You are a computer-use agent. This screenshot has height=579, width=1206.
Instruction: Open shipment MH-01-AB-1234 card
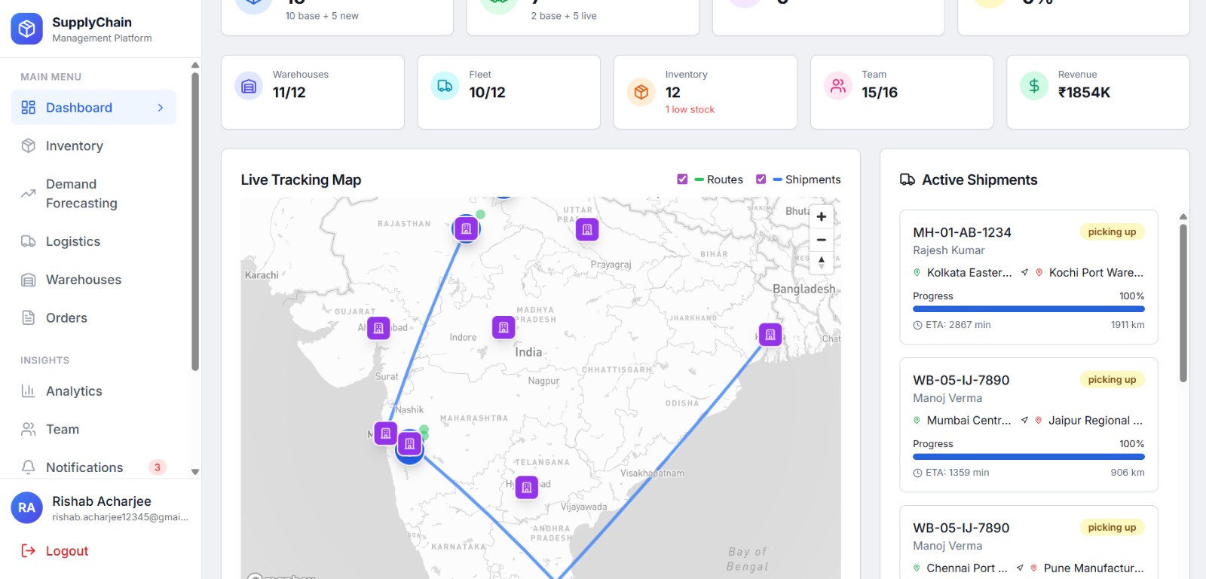coord(1028,277)
